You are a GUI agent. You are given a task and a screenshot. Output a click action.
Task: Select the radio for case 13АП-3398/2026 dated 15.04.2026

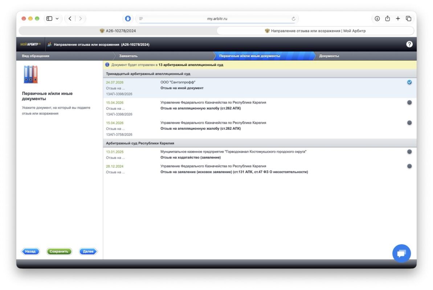[409, 102]
